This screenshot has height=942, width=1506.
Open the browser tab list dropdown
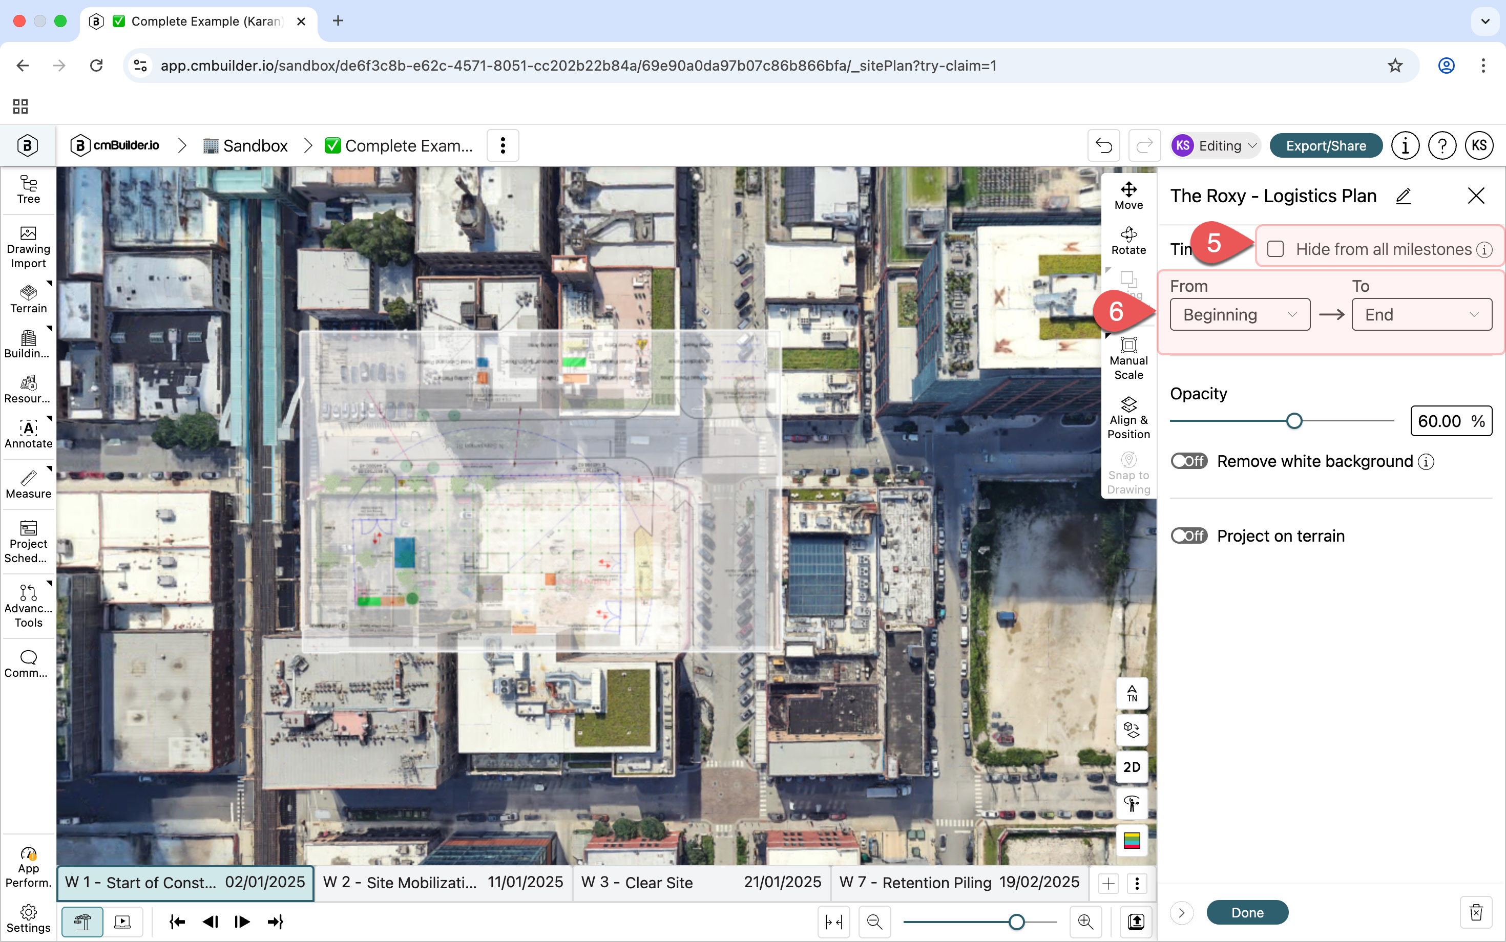click(1486, 21)
